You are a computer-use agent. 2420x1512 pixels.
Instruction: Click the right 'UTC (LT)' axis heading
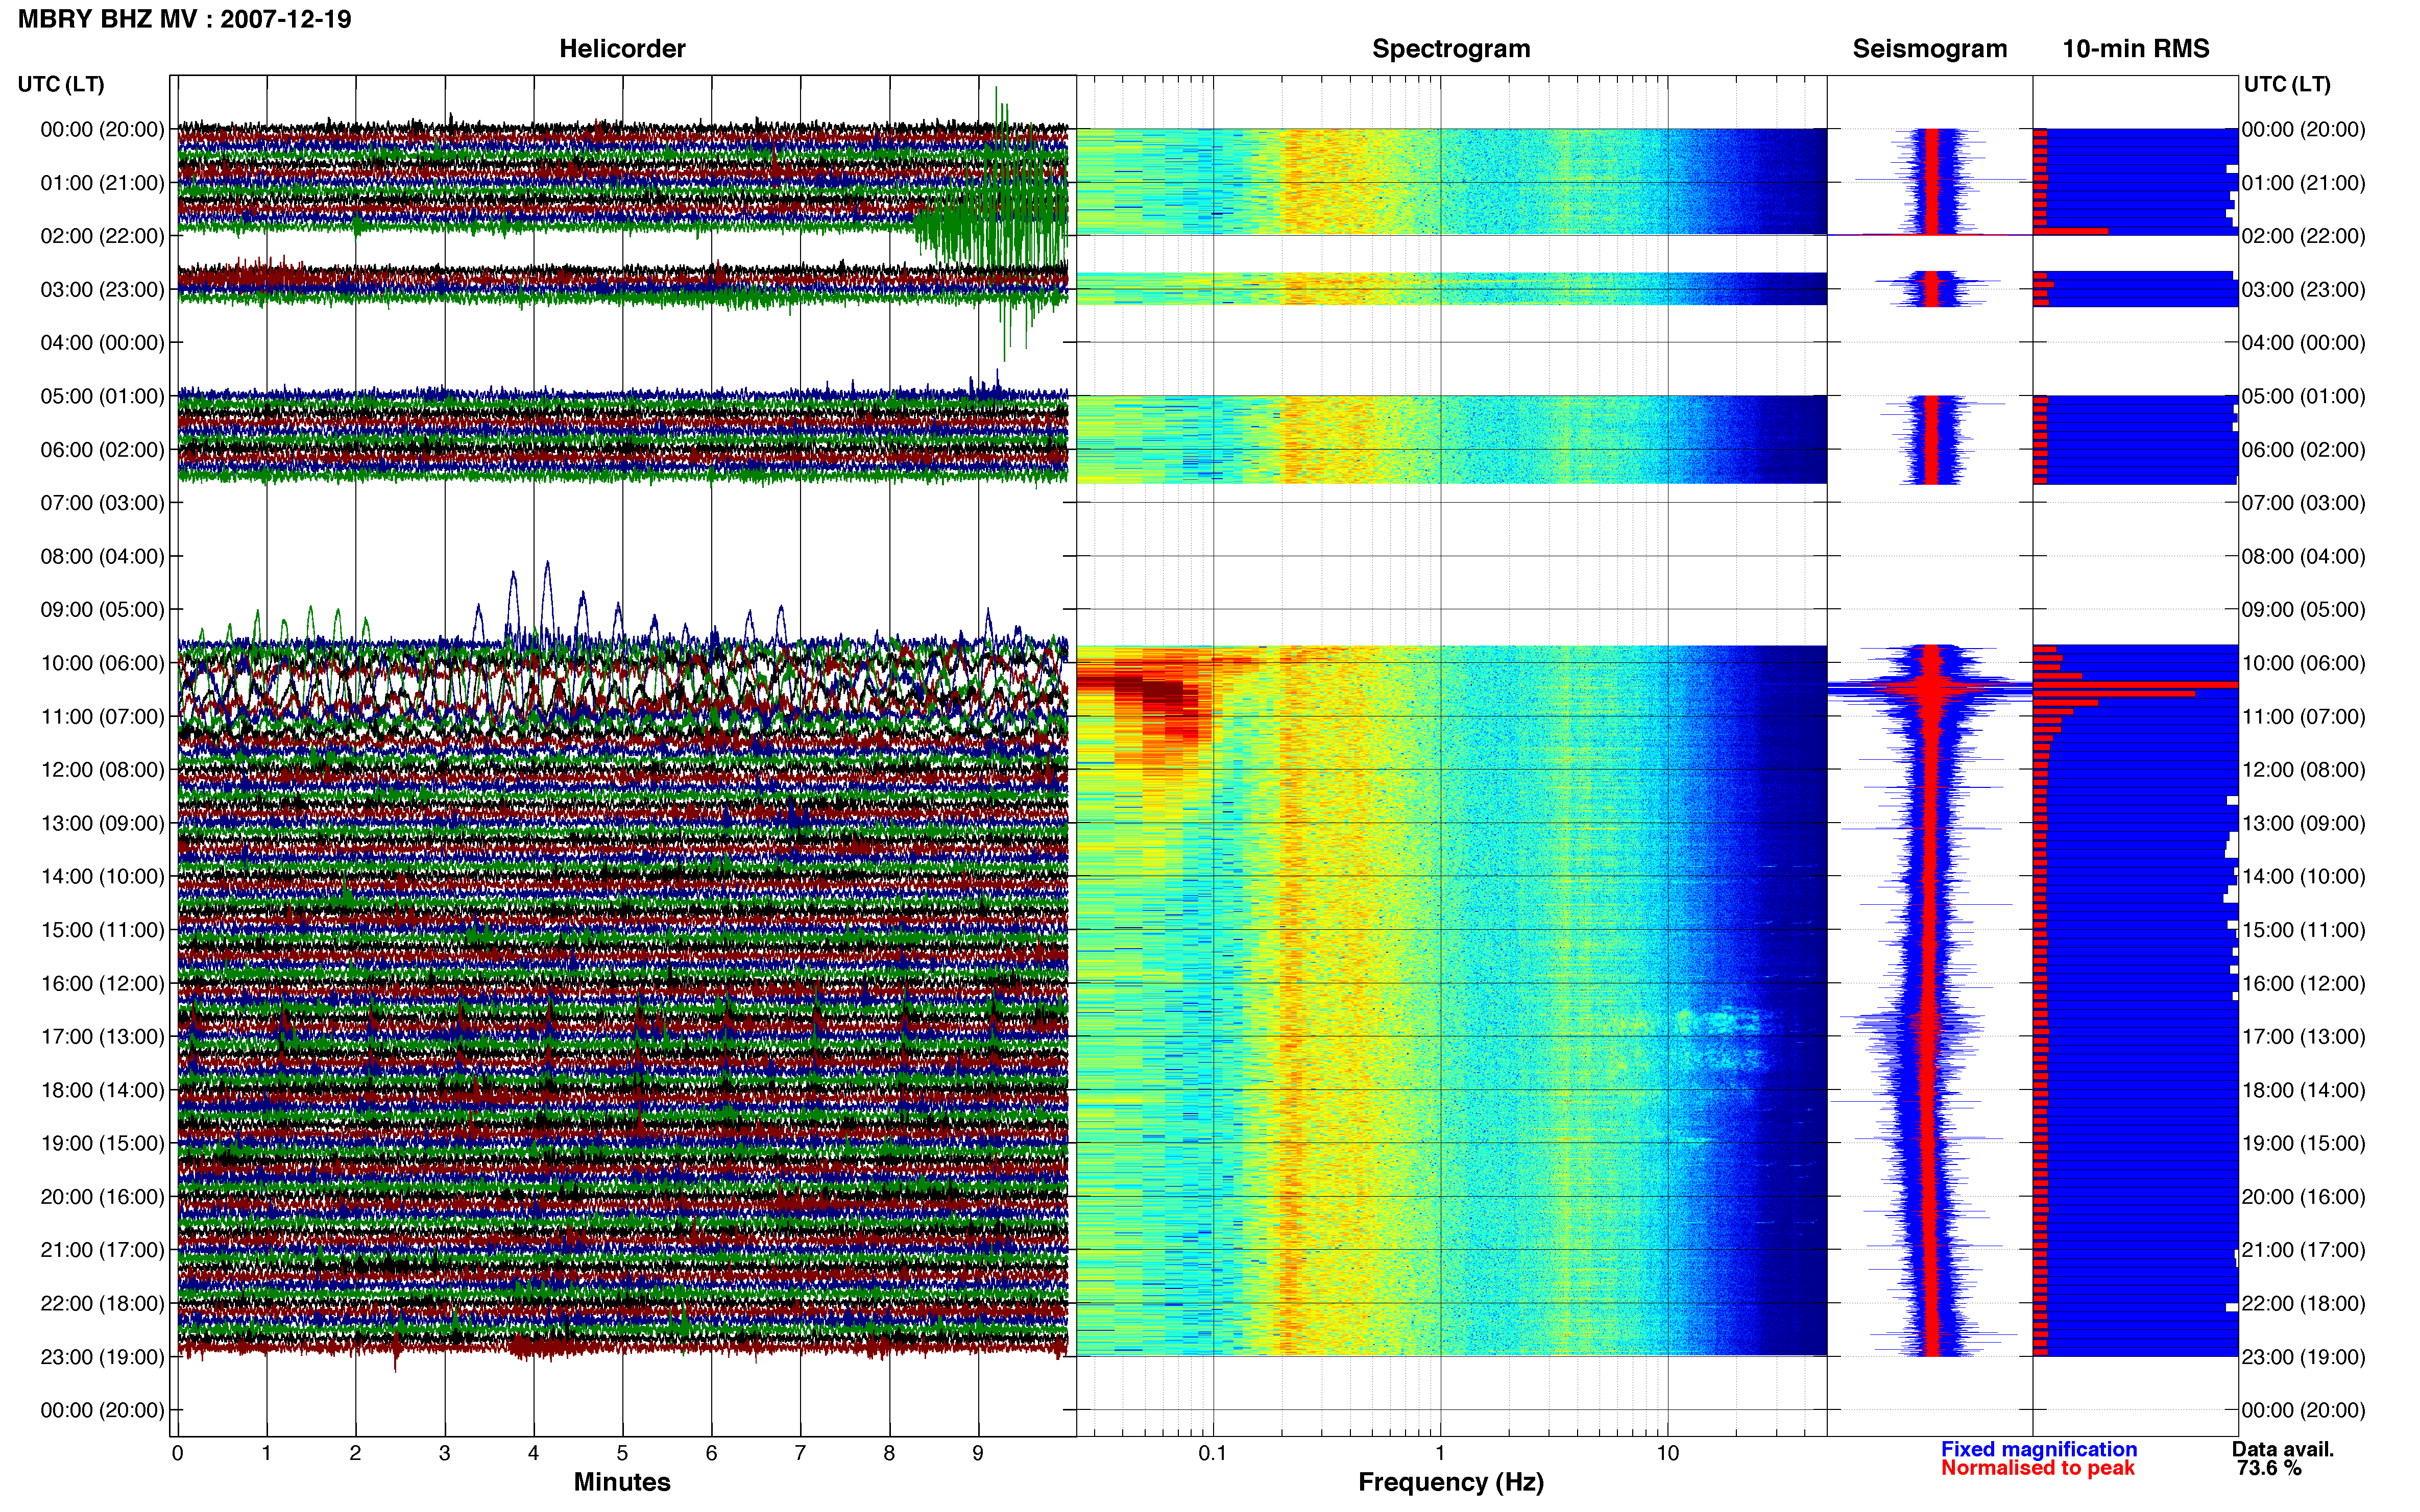pos(2287,84)
